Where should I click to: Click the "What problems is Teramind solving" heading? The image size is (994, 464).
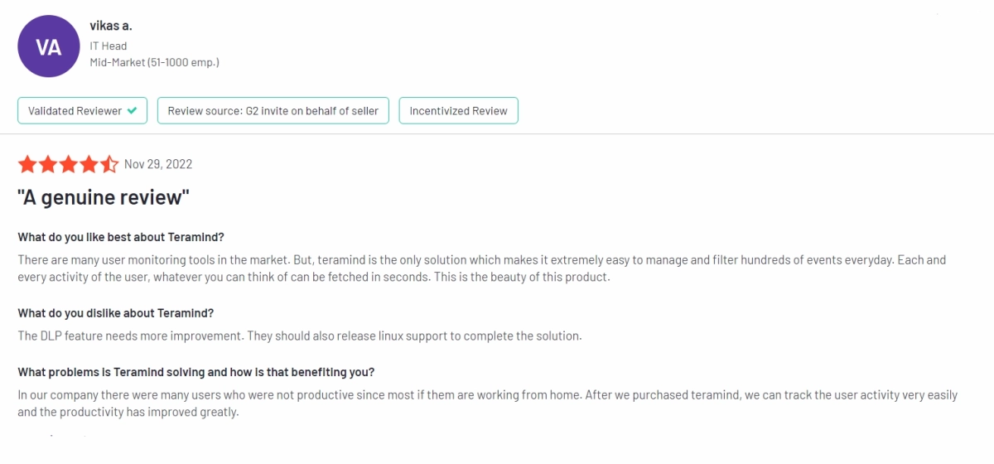(x=195, y=371)
